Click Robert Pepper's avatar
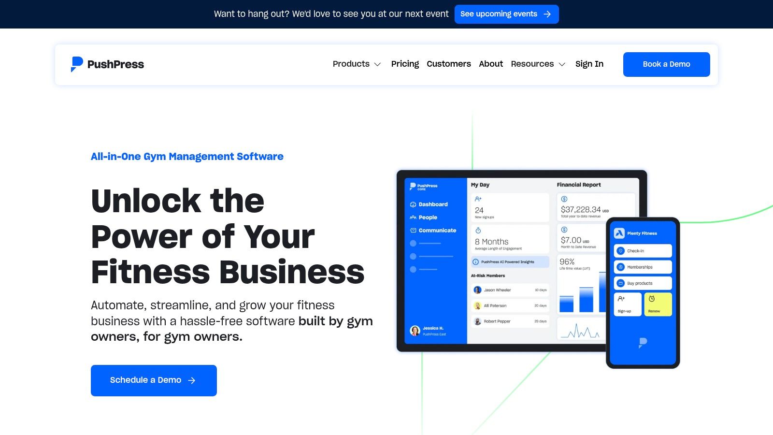 [x=477, y=321]
